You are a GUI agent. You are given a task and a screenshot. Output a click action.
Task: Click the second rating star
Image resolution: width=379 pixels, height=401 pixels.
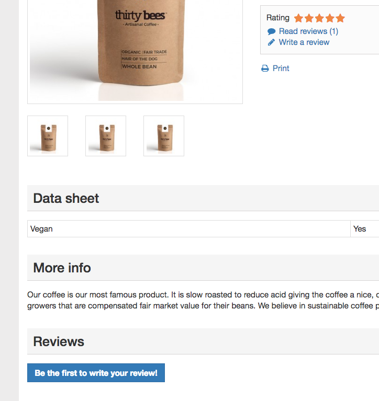pyautogui.click(x=309, y=18)
